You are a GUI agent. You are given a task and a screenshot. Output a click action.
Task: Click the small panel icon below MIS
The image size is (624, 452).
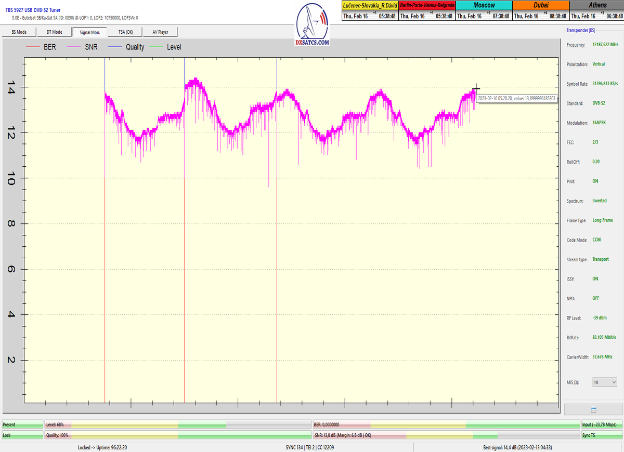pos(593,409)
